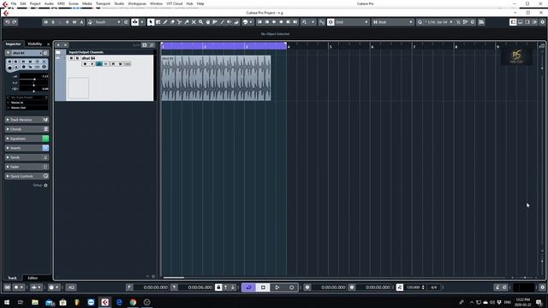Toggle the left zone Inspector visibility

pos(513,22)
